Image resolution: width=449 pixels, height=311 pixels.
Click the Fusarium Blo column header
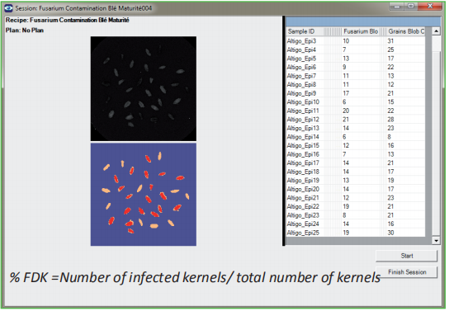pyautogui.click(x=361, y=31)
